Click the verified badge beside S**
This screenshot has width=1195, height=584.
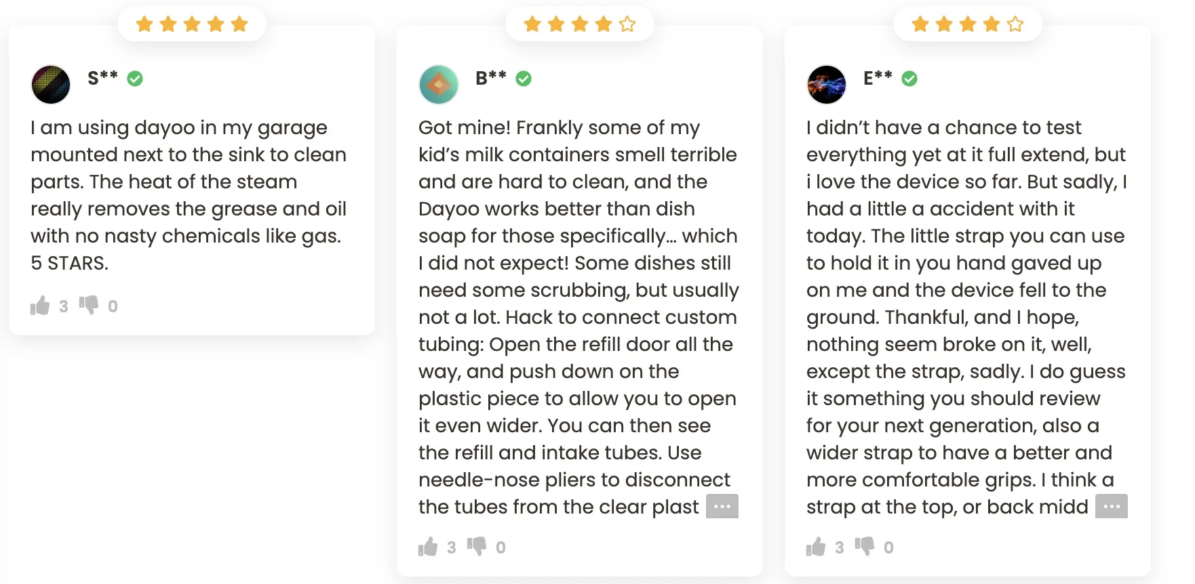135,79
